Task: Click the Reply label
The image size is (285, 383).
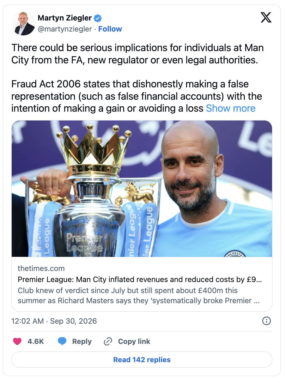Action: (82, 341)
